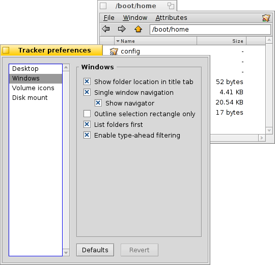Click scroll up arrow in preferences list
This screenshot has width=275, height=265.
(x=66, y=67)
